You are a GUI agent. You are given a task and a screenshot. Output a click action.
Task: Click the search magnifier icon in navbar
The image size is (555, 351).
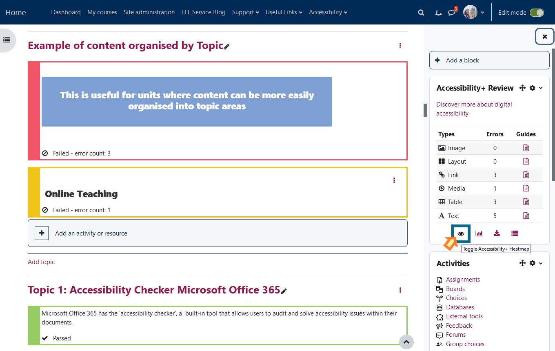(421, 13)
